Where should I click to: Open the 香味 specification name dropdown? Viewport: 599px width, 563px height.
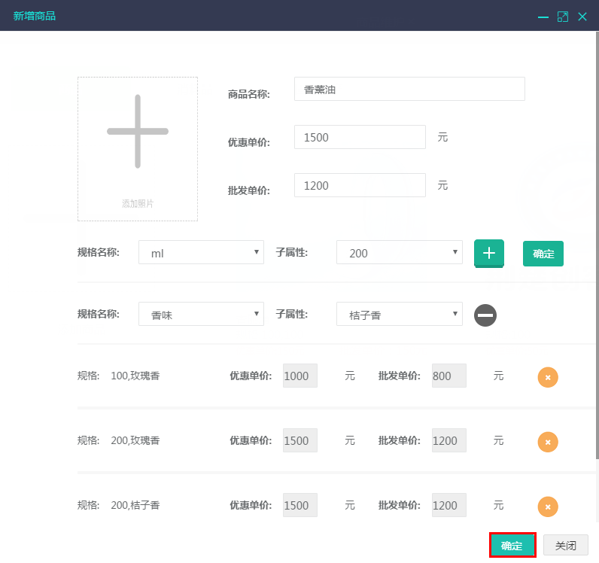201,315
